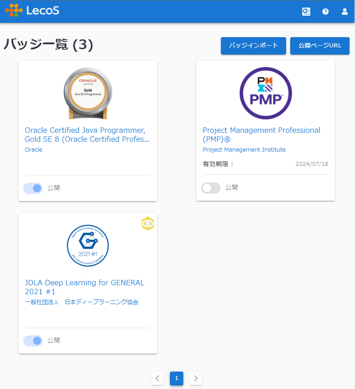This screenshot has width=355, height=389.
Task: Click the バッジ一覧 (3) heading
Action: (x=48, y=45)
